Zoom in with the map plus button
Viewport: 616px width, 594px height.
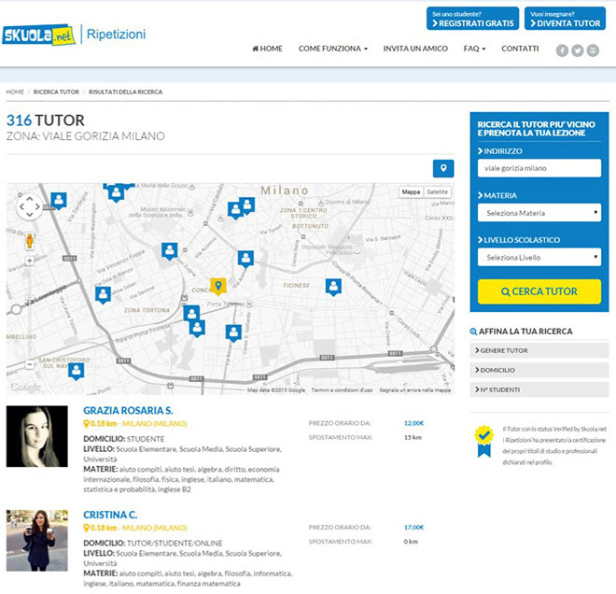(x=30, y=261)
